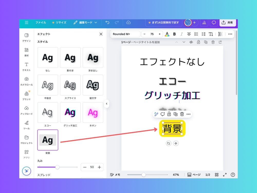Open the ファイル menu
Viewport: 257px width, 193px height.
pyautogui.click(x=41, y=22)
